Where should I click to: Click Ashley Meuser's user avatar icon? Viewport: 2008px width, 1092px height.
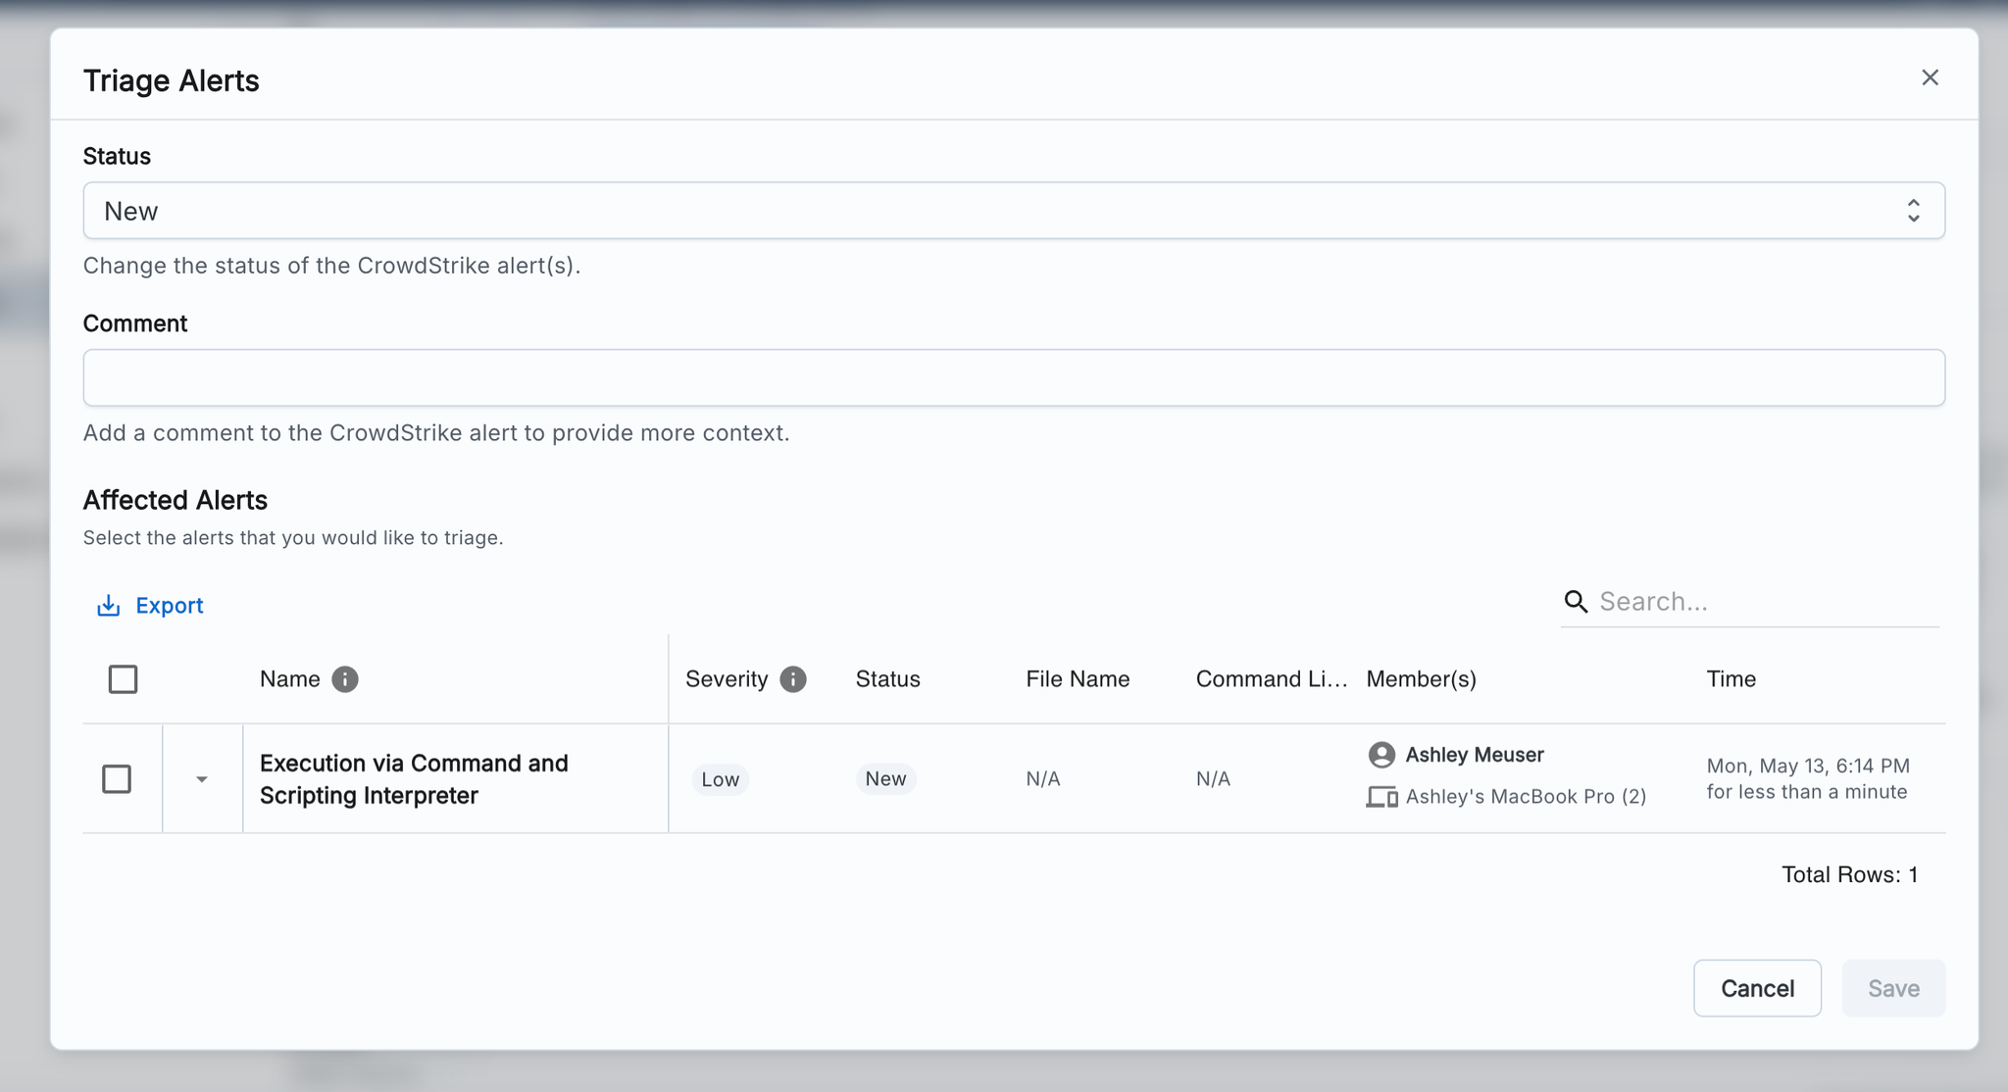[x=1381, y=755]
